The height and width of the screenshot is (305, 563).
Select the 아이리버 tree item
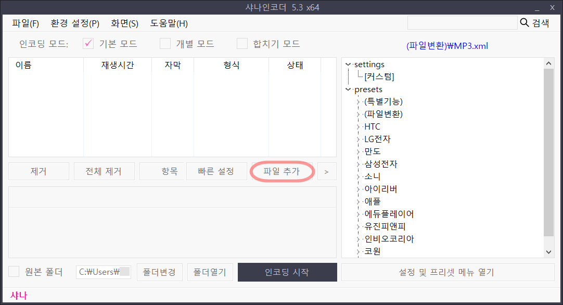tap(380, 189)
